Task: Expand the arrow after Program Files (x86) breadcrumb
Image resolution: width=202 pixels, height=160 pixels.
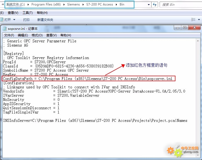Action: point(64,4)
